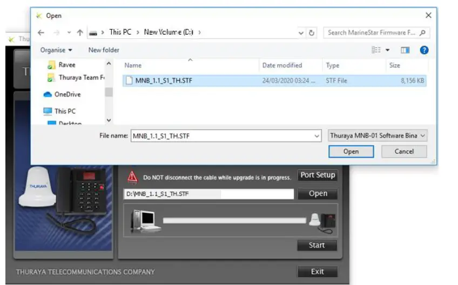Open Help with the question mark icon

(x=424, y=50)
